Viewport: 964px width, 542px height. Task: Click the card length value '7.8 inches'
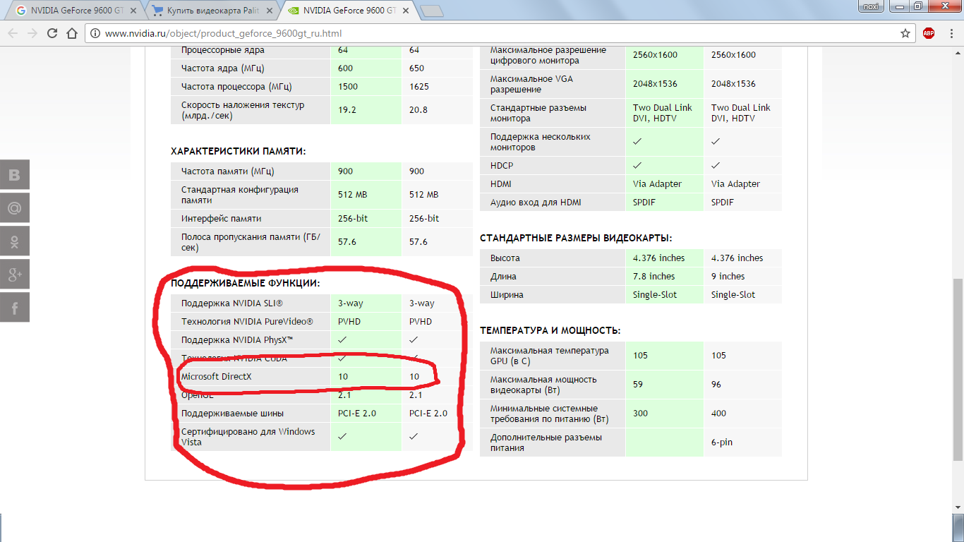[x=654, y=277]
